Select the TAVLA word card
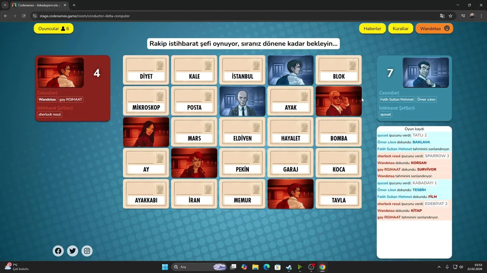 point(339,194)
